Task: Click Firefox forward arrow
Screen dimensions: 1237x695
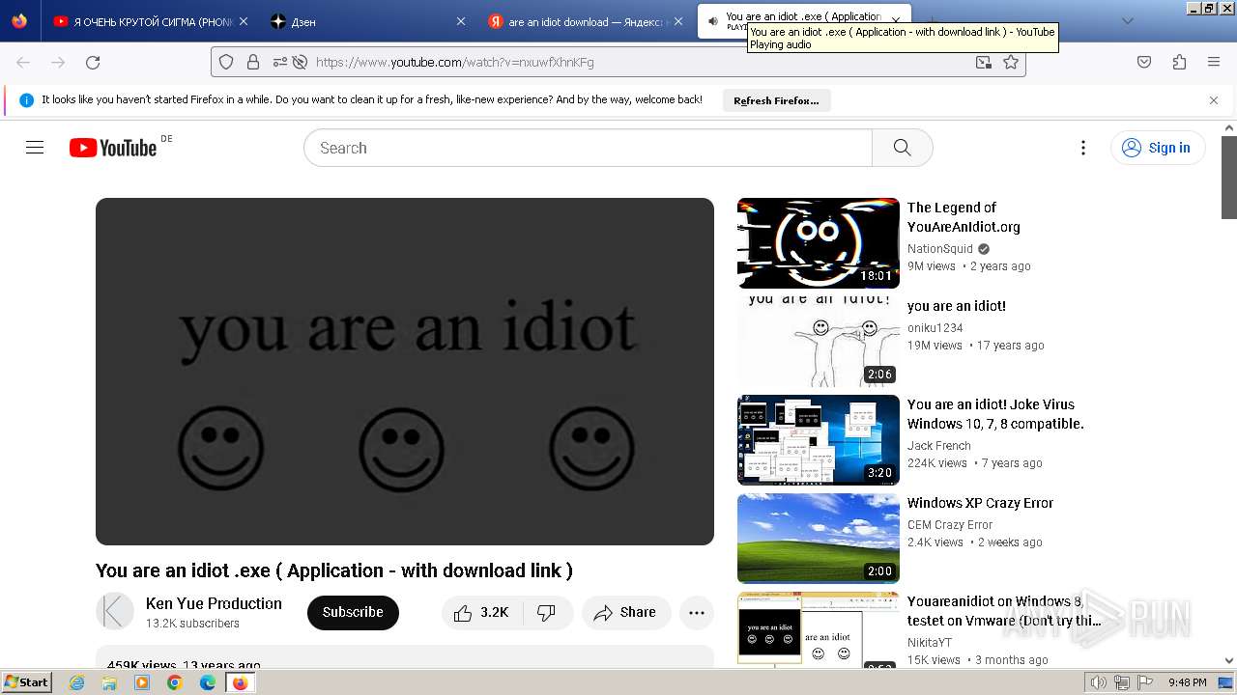Action: click(x=58, y=62)
